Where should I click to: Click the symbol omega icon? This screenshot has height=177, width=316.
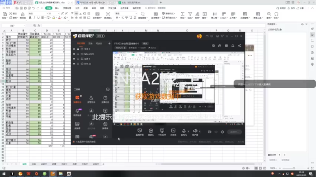pos(276,14)
